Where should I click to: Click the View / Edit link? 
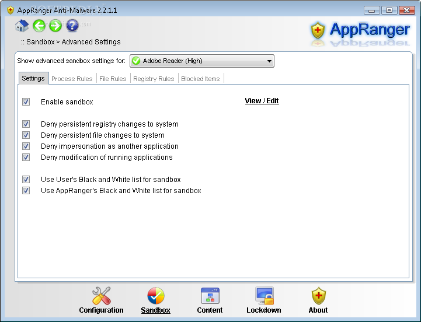(x=262, y=100)
